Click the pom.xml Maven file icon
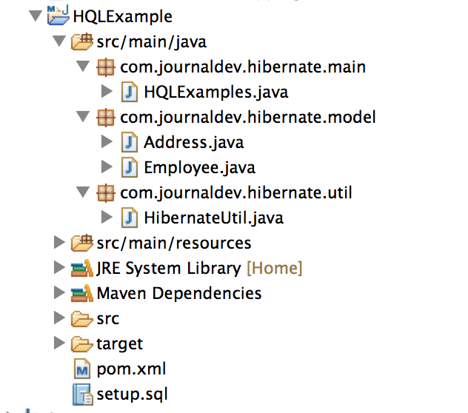The height and width of the screenshot is (413, 468). coord(81,369)
